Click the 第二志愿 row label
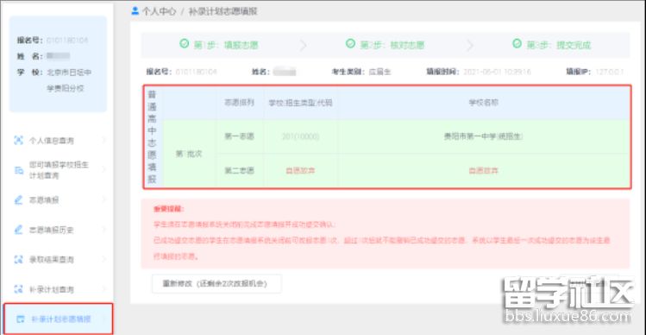 coord(240,170)
